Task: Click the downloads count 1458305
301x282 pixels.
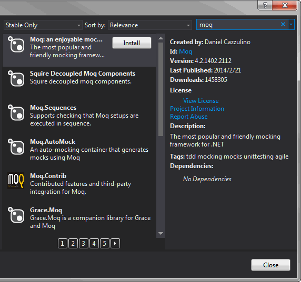Action: 216,80
